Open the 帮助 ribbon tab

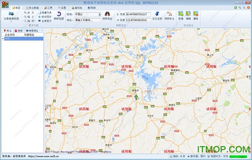[92, 8]
